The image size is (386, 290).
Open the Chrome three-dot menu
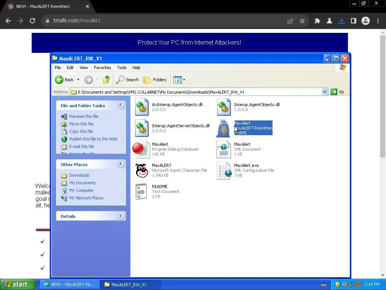[378, 21]
